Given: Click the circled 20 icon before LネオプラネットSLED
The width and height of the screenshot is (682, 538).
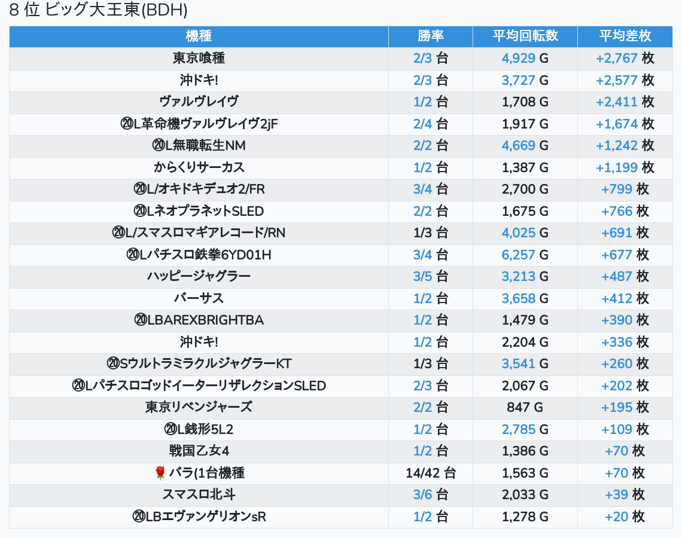Looking at the screenshot, I should pos(140,211).
